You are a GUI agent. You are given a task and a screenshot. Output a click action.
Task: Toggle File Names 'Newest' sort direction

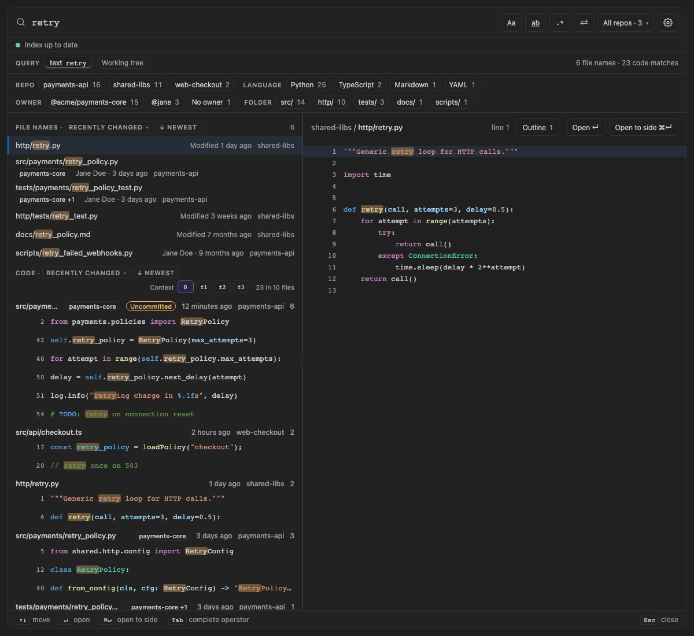(x=178, y=127)
